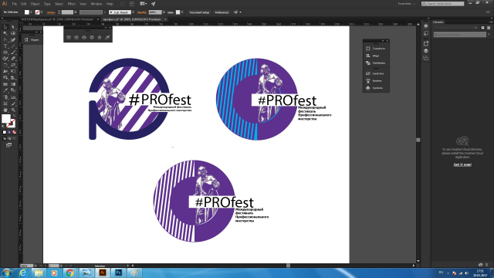Open the brush definition dropdown

[133, 12]
